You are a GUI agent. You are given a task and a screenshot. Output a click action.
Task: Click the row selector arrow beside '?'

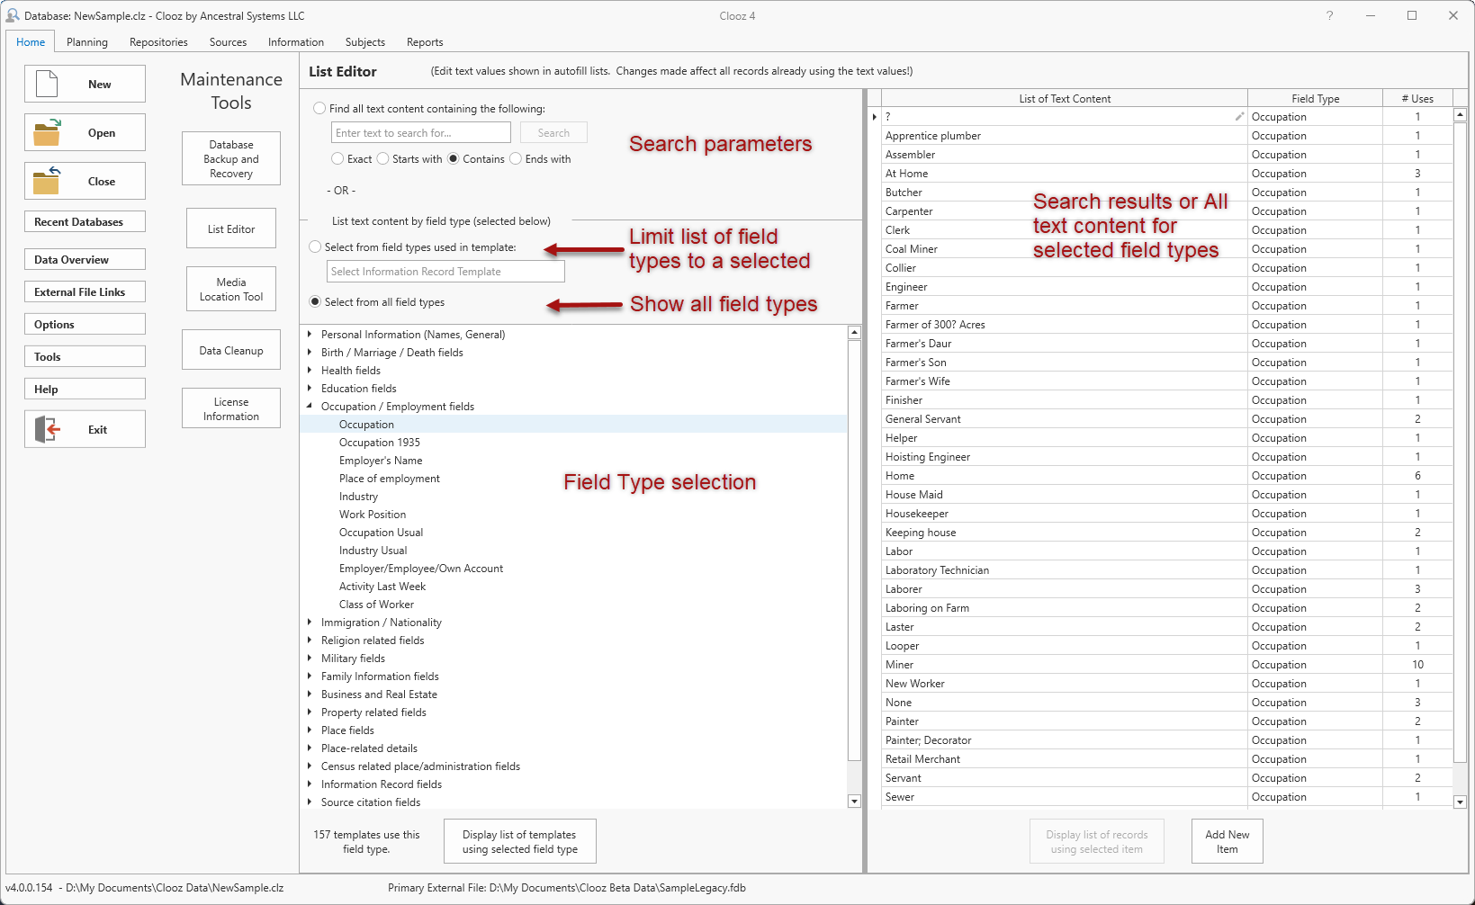point(873,116)
